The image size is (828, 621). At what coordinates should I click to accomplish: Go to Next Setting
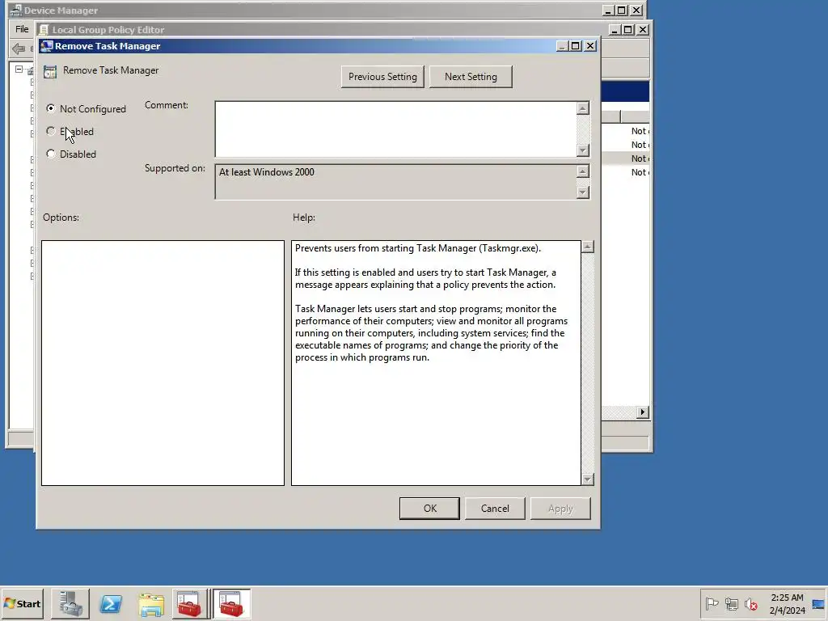[x=471, y=77]
